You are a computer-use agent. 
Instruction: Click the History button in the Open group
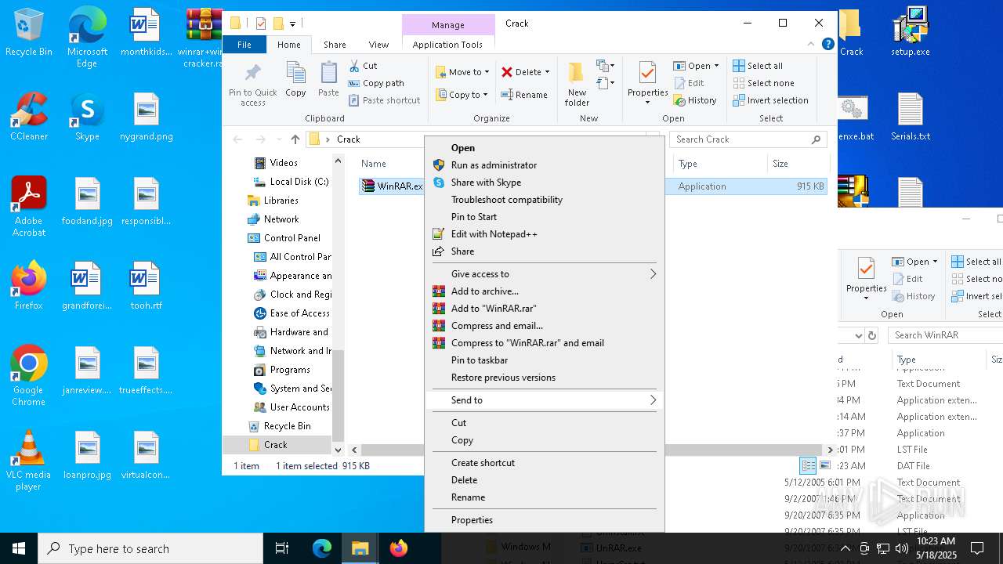click(695, 100)
